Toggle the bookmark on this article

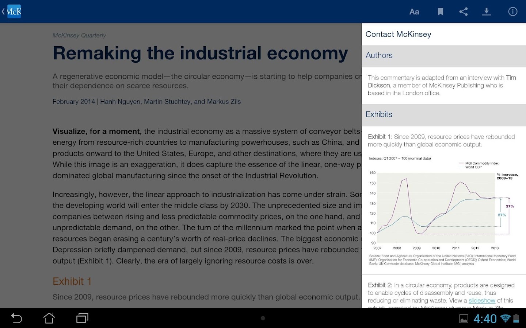pyautogui.click(x=440, y=11)
